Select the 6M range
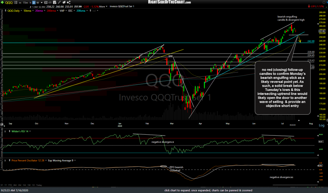This screenshot has height=193, width=328. [x=15, y=185]
